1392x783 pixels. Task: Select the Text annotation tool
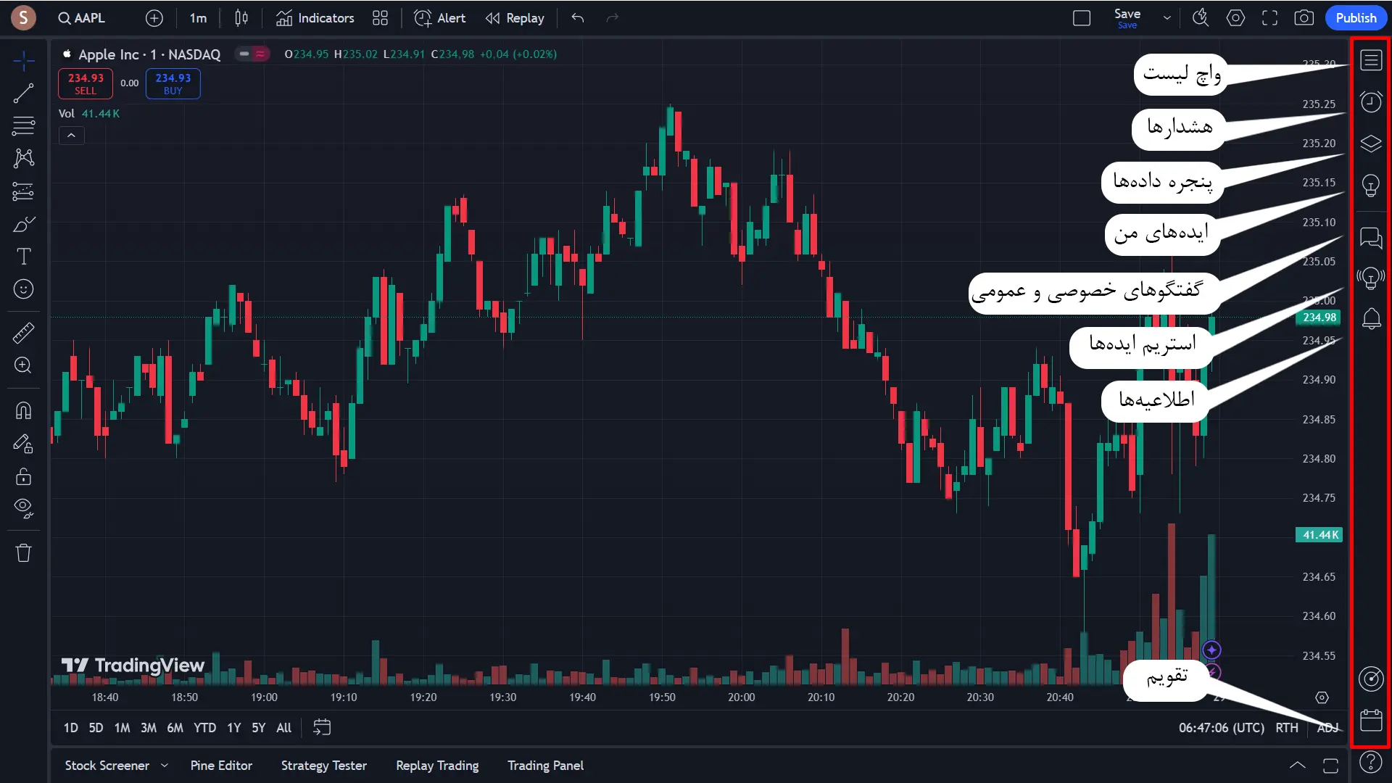(24, 257)
